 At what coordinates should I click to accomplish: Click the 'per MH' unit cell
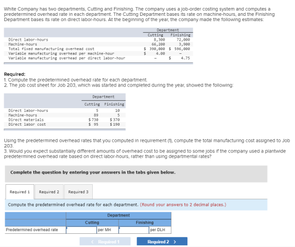(107, 230)
